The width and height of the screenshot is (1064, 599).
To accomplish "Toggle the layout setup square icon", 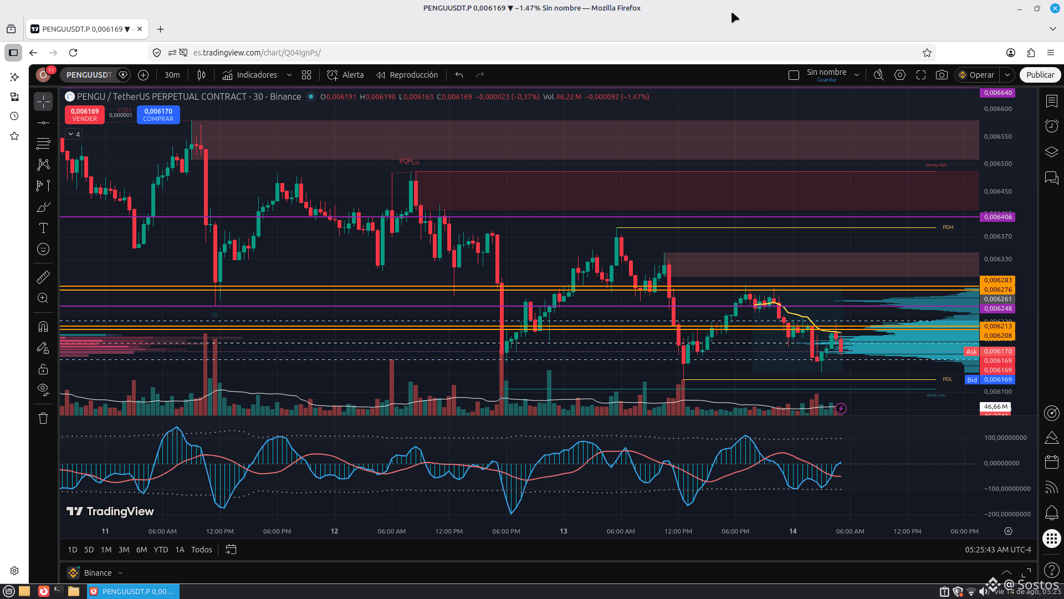I will [x=794, y=75].
